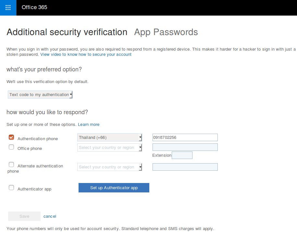Click the alternate authentication phone number field
297x232 pixels.
(185, 167)
